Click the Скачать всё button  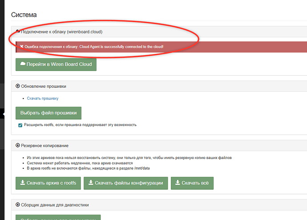[192, 183]
